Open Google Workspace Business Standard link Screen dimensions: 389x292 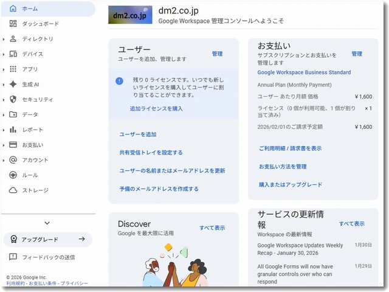[304, 72]
